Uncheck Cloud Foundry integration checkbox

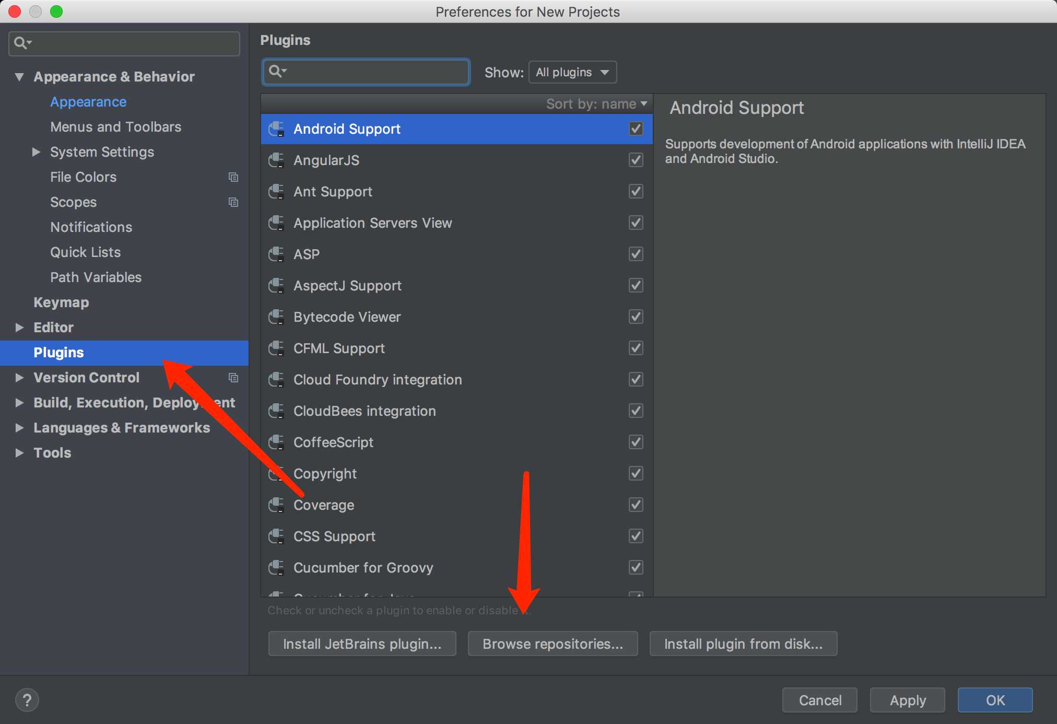coord(636,379)
